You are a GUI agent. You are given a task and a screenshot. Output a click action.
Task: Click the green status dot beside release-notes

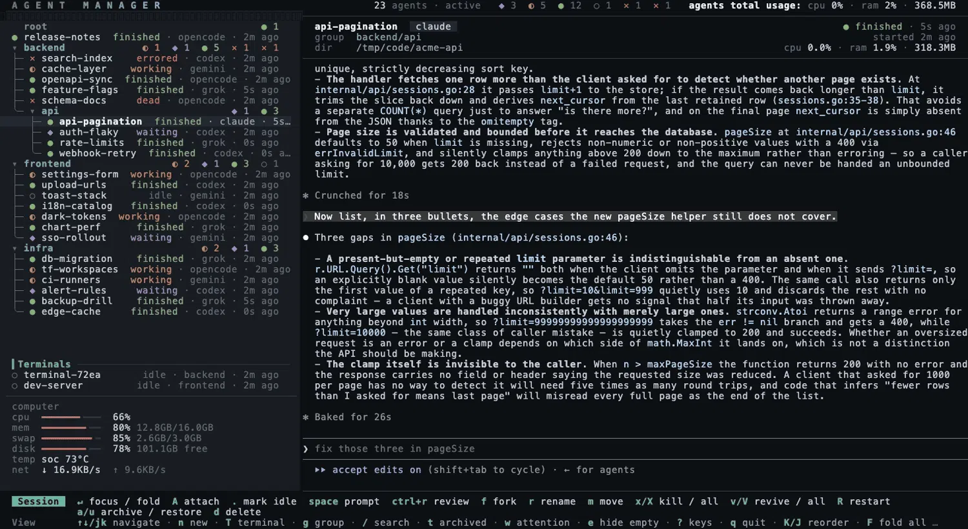pos(15,37)
